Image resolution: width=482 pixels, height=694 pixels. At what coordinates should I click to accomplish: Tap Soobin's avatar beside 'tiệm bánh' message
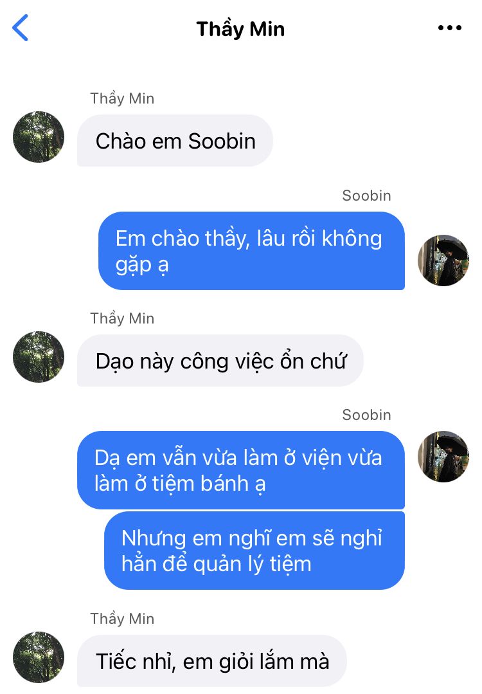(443, 456)
